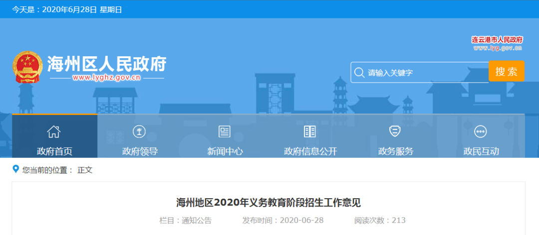Viewport: 539px width, 235px height.
Task: Click the open-book icon above 政府信息公开
Action: click(310, 131)
